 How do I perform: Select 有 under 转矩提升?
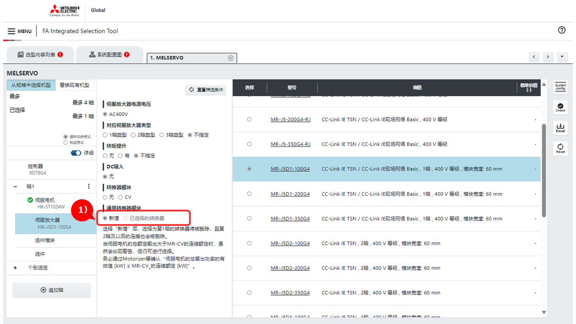tap(121, 156)
